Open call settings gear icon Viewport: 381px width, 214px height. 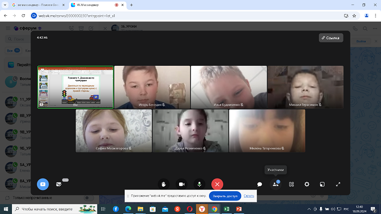coord(307,185)
